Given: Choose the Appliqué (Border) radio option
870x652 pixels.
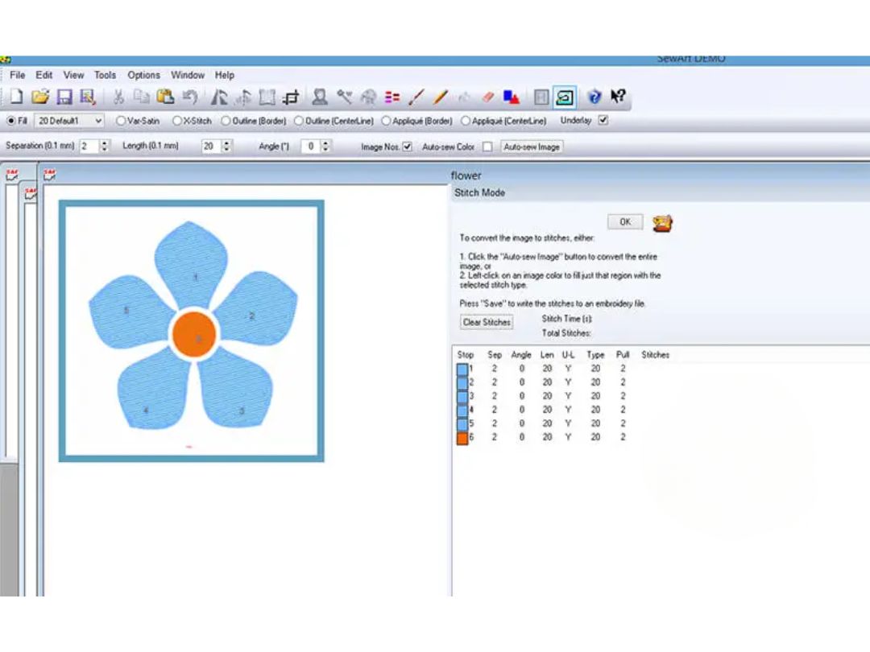Looking at the screenshot, I should 386,120.
